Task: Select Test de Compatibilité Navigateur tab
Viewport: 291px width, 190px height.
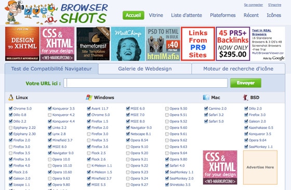Action: point(51,69)
